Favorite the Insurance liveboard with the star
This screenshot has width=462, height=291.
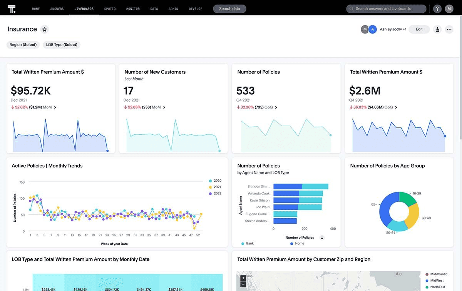pyautogui.click(x=44, y=29)
